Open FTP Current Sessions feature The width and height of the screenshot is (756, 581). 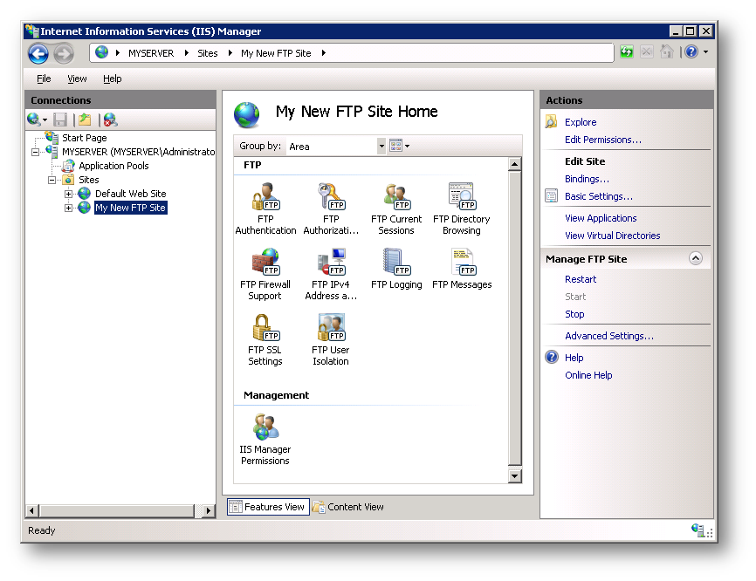(396, 208)
